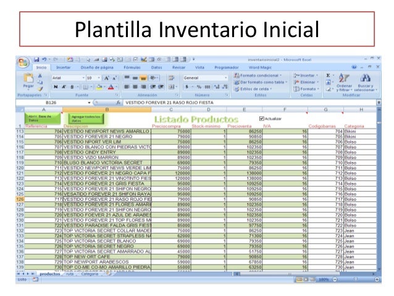
Task: Open Buscar y seleccionar
Action: 366,82
